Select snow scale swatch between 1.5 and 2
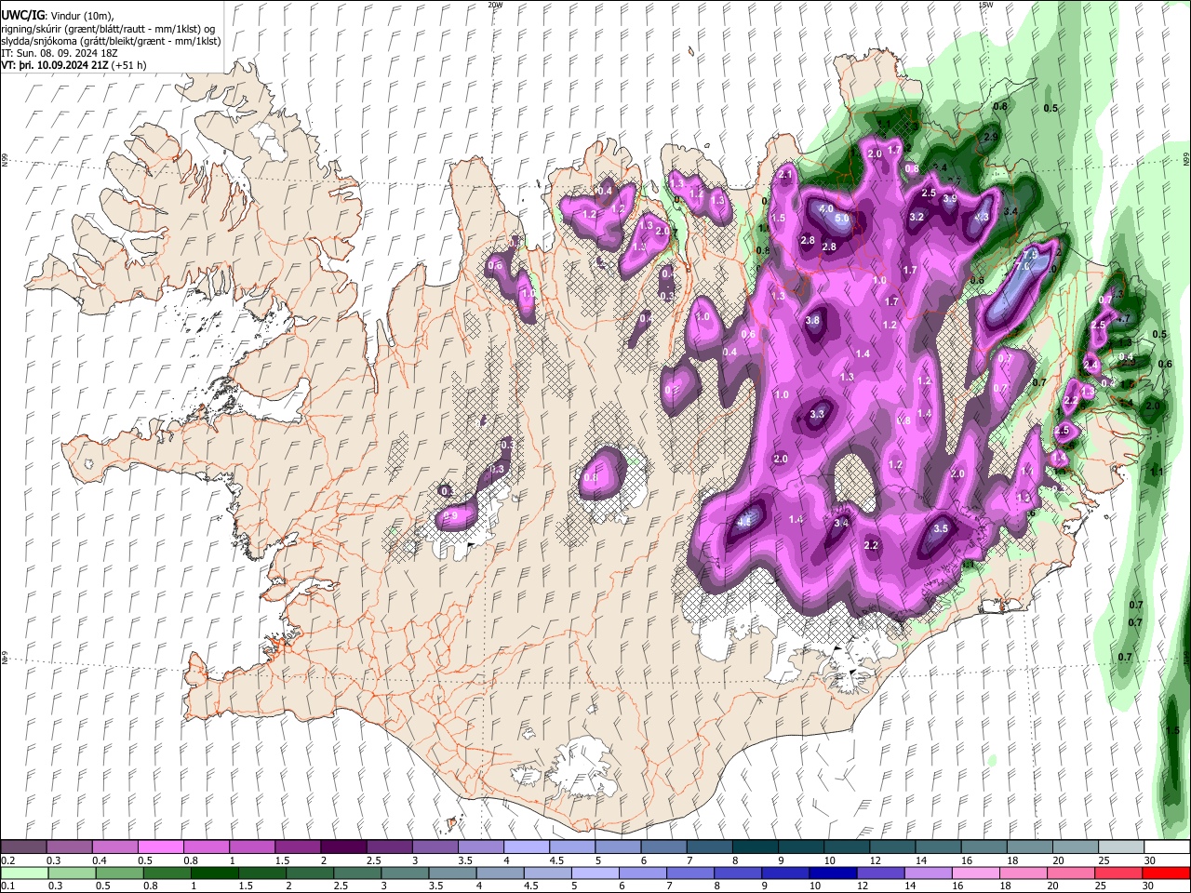 tap(298, 847)
